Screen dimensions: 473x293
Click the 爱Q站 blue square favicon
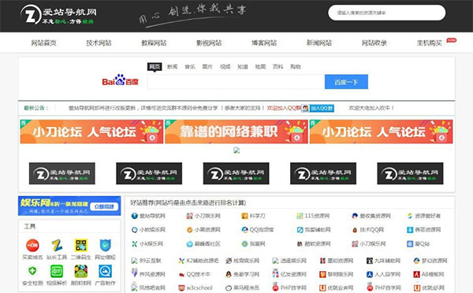410,243
